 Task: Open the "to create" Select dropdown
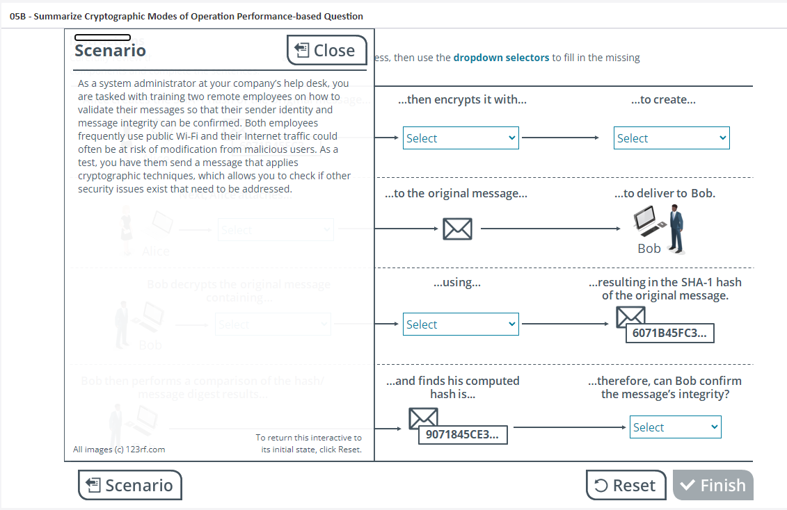(x=671, y=138)
